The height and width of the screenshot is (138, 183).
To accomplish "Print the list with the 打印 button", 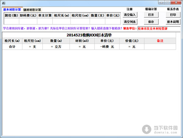I will click(x=173, y=15).
